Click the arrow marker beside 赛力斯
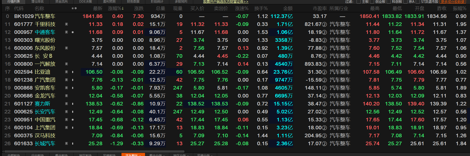Screen dimensions: 470x156 [73, 104]
